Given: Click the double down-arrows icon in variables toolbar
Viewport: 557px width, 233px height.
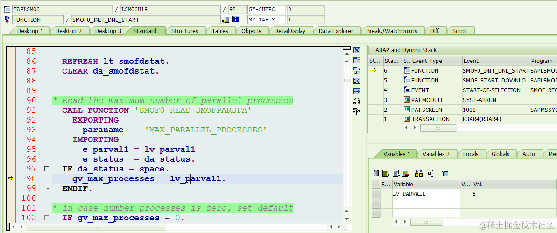Looking at the screenshot, I should [419, 173].
